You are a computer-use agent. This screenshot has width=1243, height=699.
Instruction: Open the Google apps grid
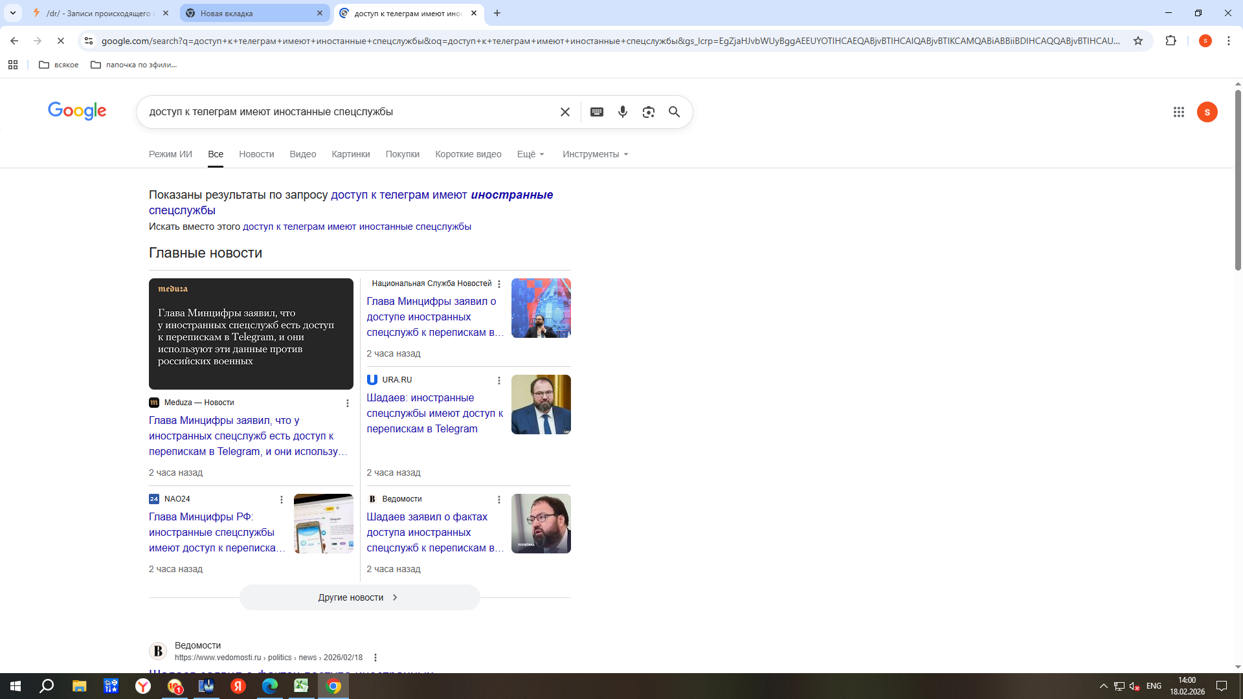[x=1178, y=112]
